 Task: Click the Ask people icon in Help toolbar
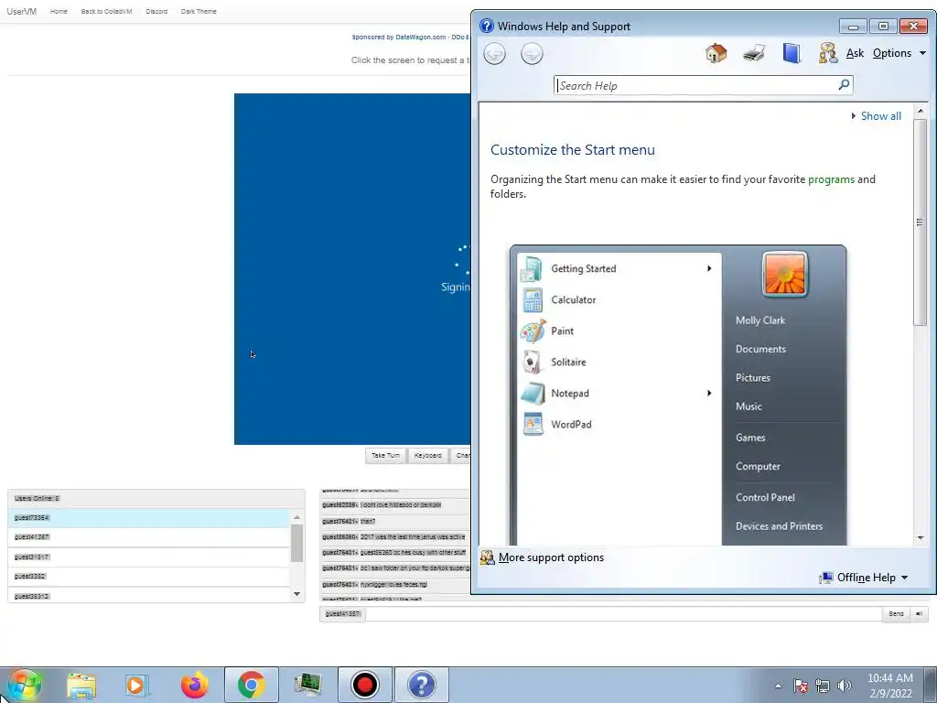(x=827, y=53)
